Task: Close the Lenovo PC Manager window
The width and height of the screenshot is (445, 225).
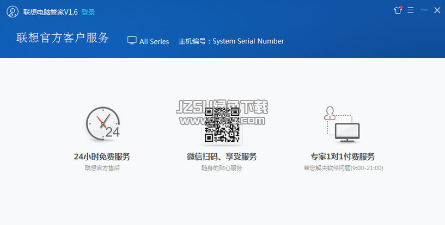Action: [x=437, y=10]
